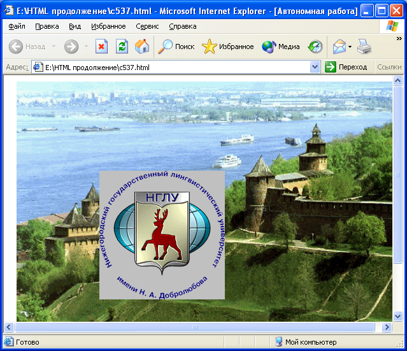407x351 pixels.
Task: Open the Правка menu
Action: tap(47, 26)
